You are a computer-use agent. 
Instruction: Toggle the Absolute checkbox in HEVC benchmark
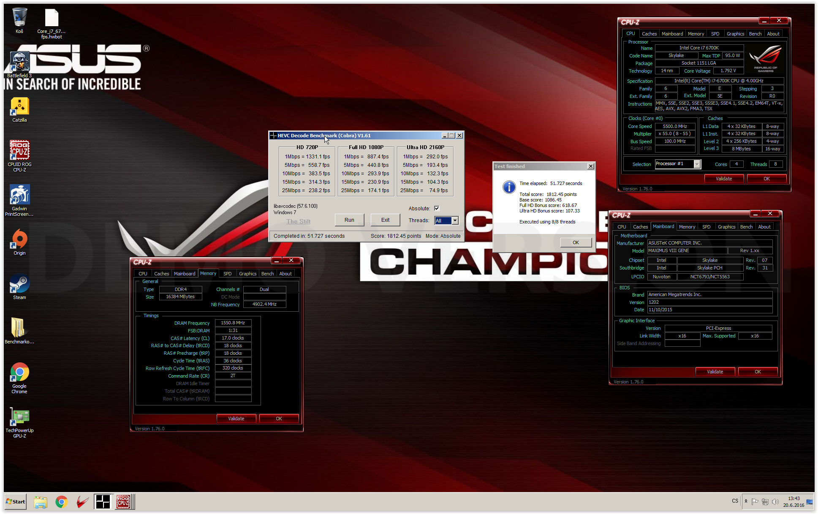click(x=437, y=208)
